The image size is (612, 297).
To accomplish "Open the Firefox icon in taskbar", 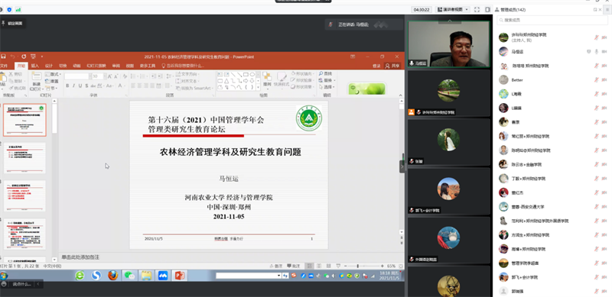I will pos(112,276).
